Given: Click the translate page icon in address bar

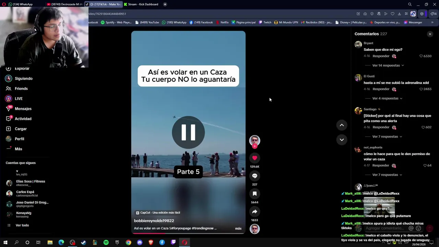Looking at the screenshot, I should click(x=379, y=14).
